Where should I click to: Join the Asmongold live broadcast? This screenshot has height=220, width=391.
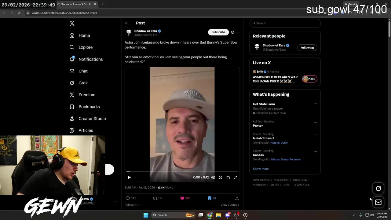(x=275, y=79)
